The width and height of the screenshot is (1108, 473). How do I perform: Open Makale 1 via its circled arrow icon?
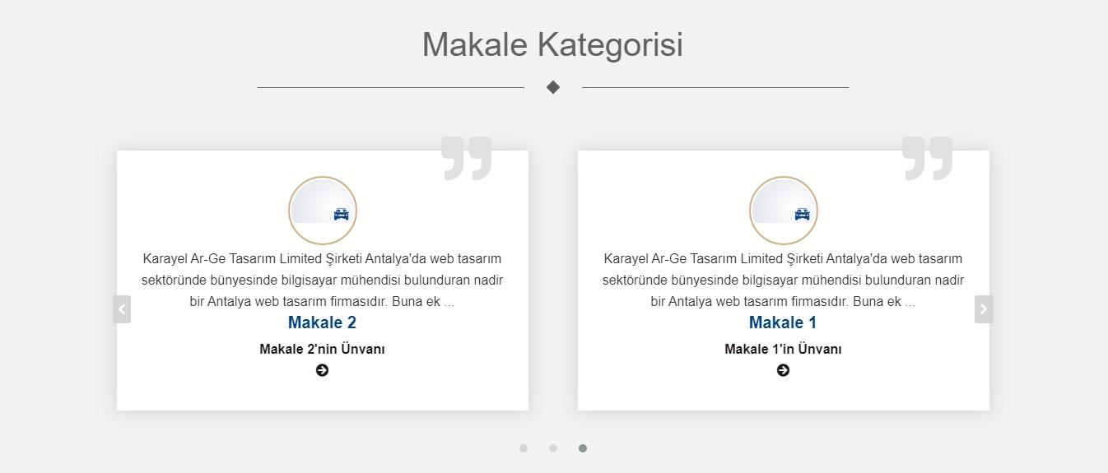(783, 370)
